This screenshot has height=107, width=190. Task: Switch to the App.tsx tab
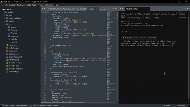(x=103, y=9)
